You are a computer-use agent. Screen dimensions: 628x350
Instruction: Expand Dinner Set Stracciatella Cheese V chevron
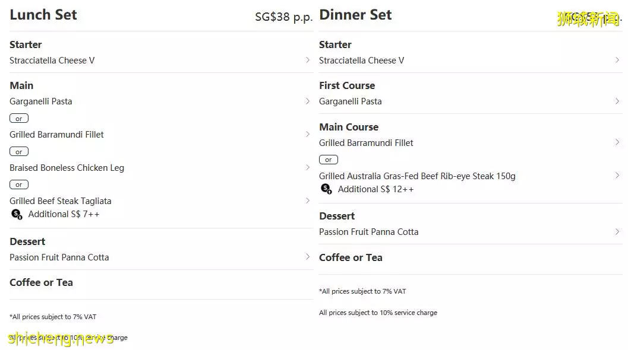coord(617,60)
